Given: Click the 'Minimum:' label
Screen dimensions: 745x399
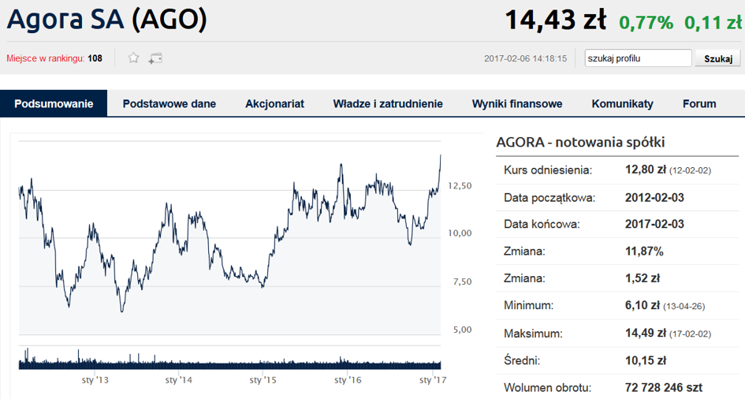Looking at the screenshot, I should click(x=529, y=306).
